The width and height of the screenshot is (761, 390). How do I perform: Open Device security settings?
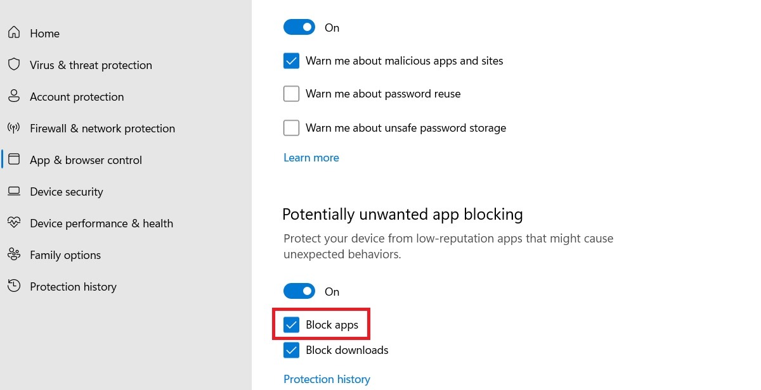click(66, 191)
